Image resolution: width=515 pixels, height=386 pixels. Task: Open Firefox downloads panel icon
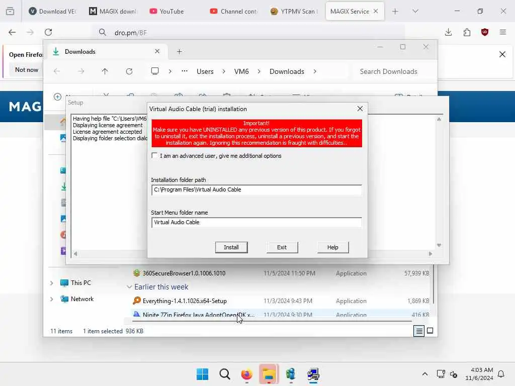448,32
